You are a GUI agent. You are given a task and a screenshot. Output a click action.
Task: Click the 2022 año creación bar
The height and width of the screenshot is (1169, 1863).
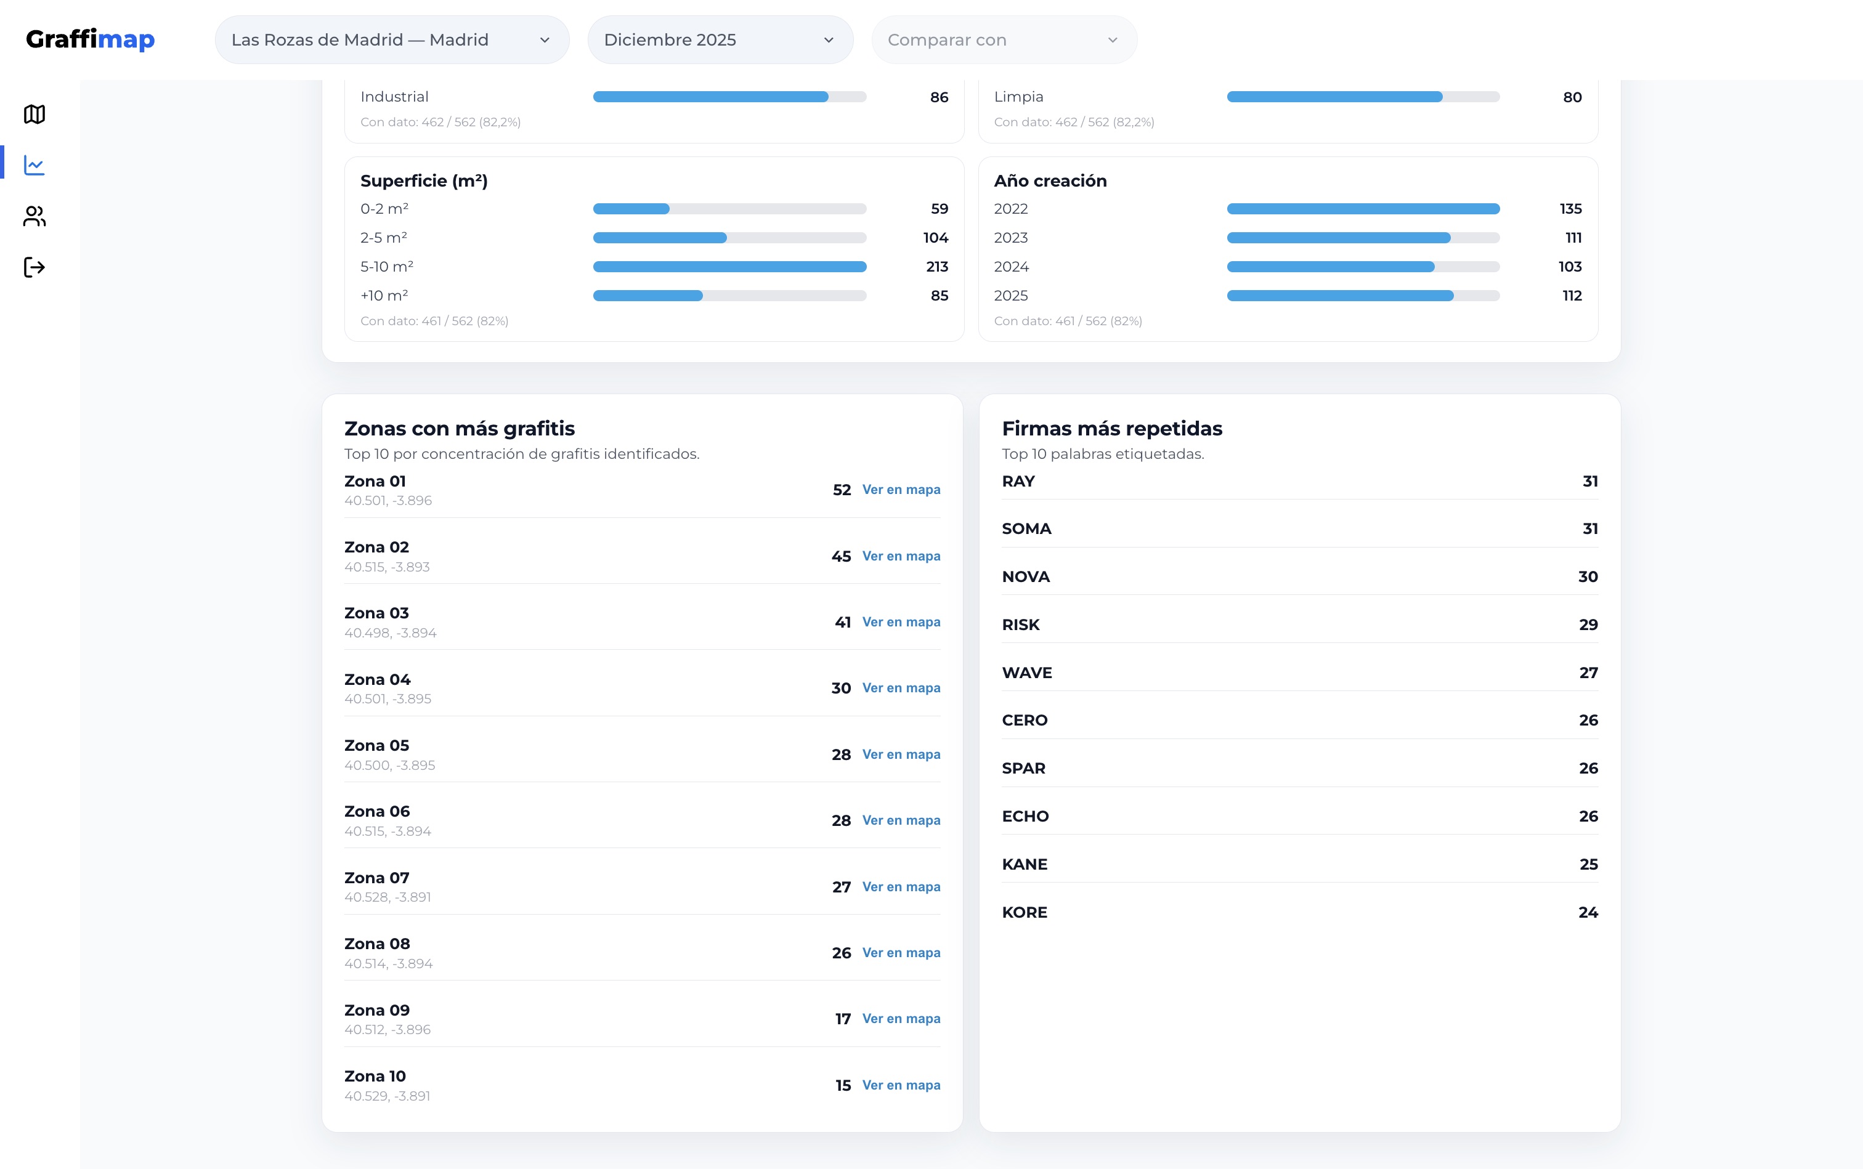pyautogui.click(x=1363, y=209)
